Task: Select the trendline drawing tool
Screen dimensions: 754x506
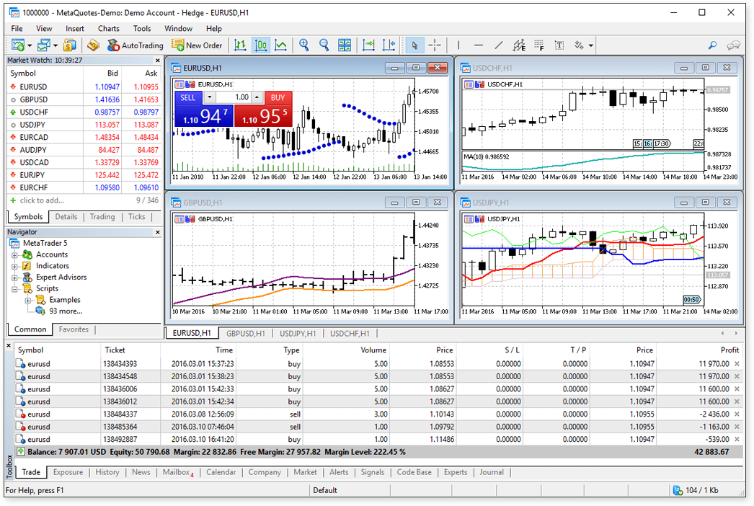Action: click(499, 45)
